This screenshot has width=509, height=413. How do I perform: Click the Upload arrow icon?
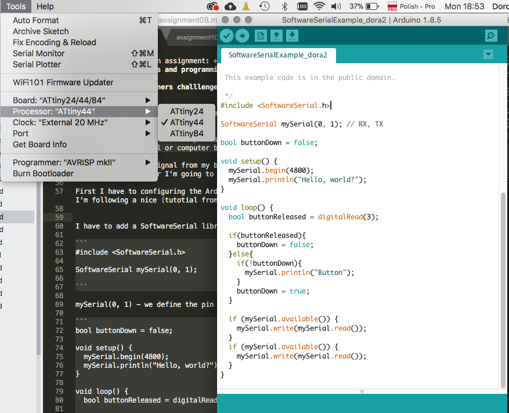tap(242, 35)
